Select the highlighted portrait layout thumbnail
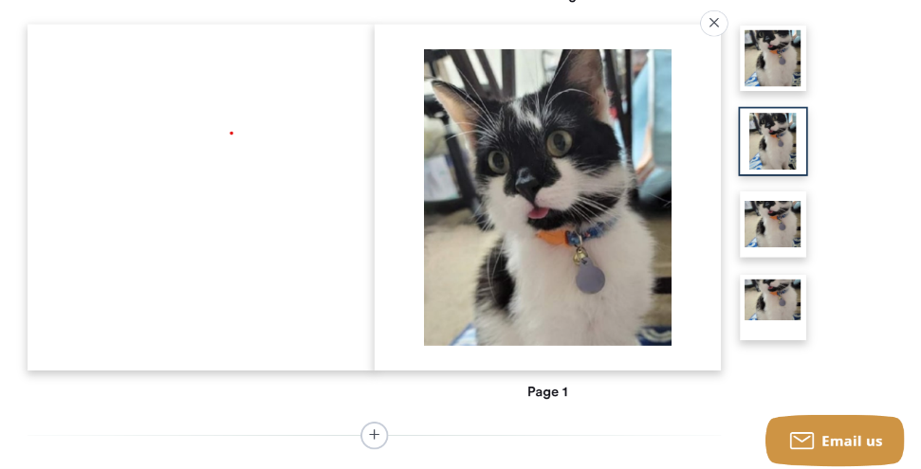The width and height of the screenshot is (921, 469). pos(773,141)
